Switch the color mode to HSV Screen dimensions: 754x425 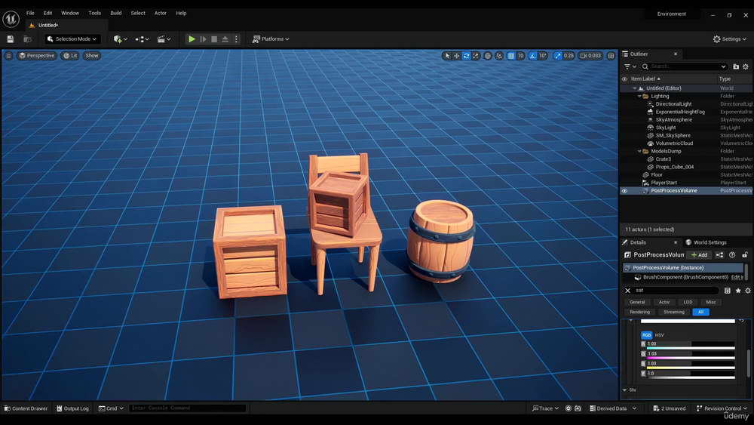(659, 335)
